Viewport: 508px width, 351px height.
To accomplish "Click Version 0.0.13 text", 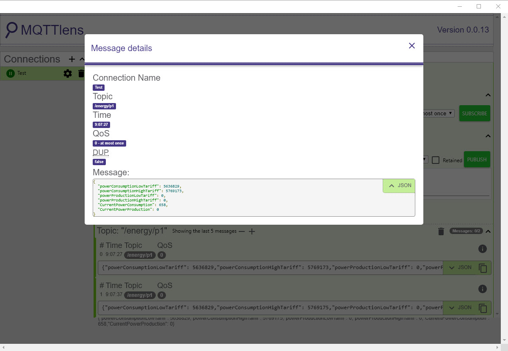I will pyautogui.click(x=463, y=30).
